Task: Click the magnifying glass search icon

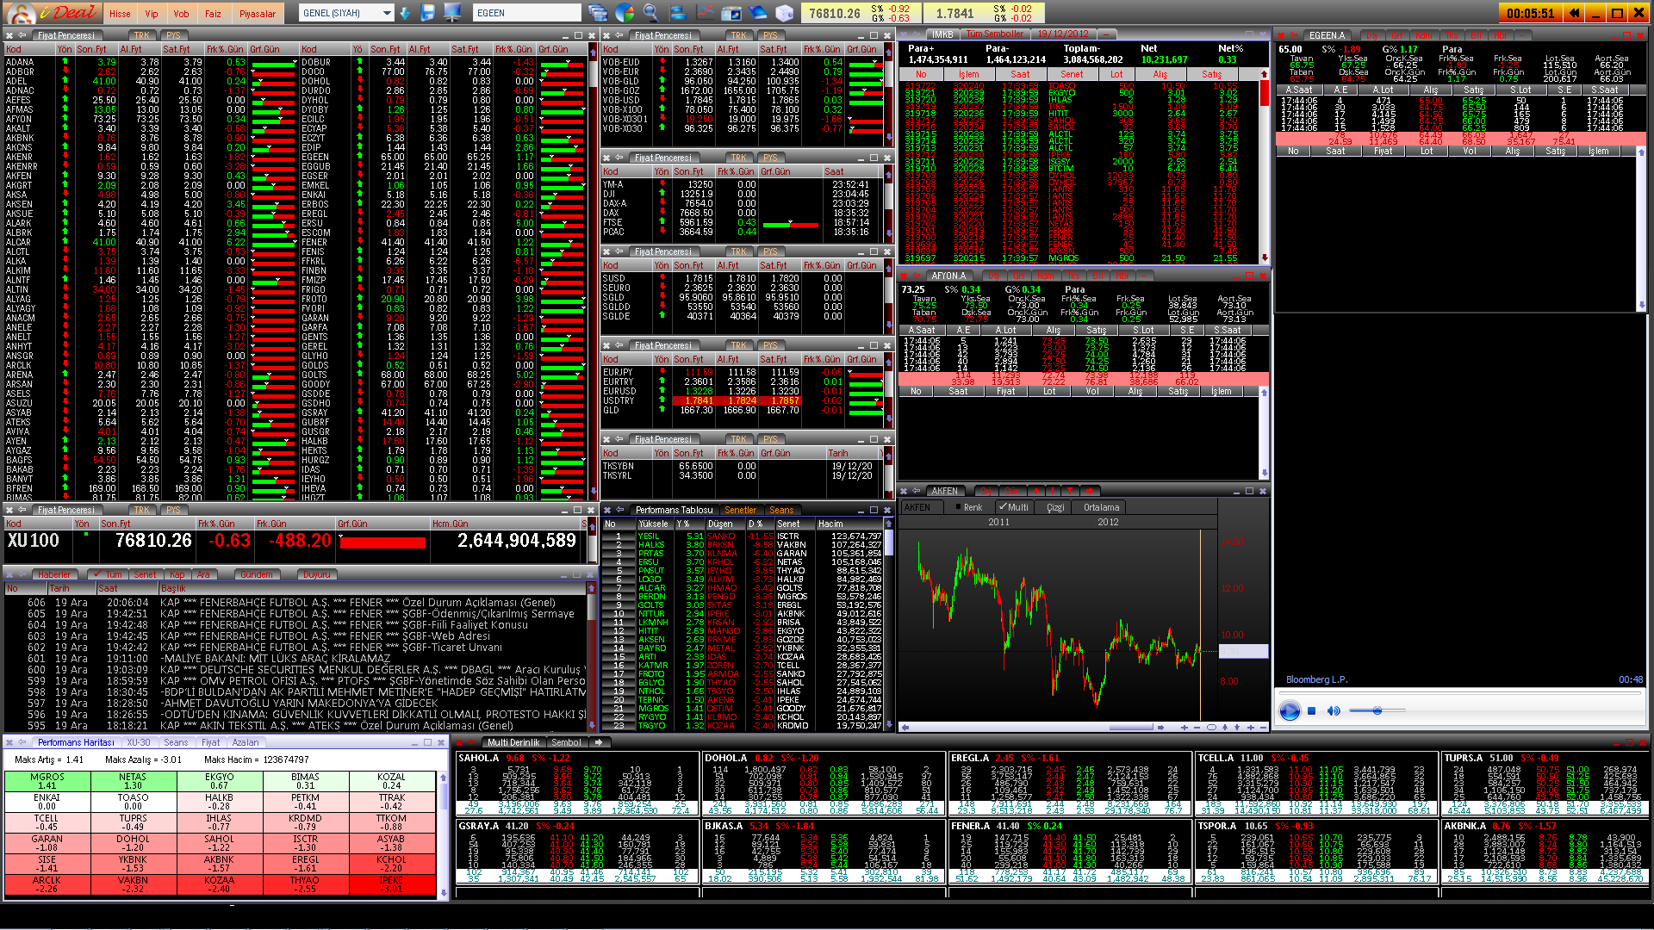Action: tap(651, 13)
